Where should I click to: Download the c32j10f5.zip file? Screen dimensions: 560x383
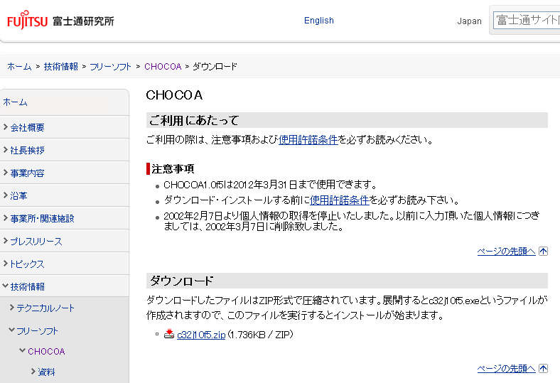point(201,335)
